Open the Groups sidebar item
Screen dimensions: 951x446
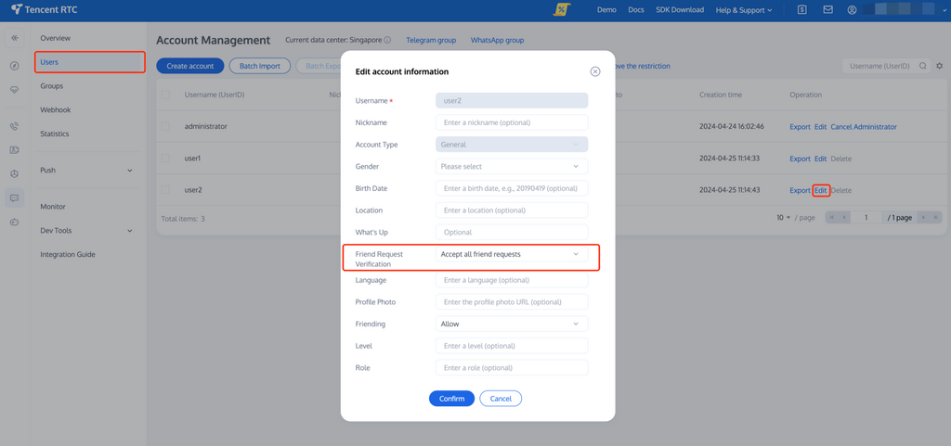[x=52, y=86]
